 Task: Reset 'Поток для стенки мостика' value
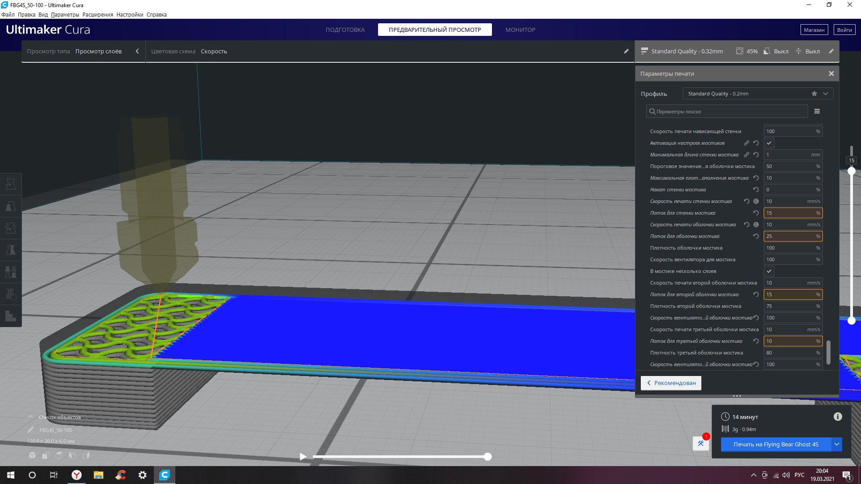756,213
